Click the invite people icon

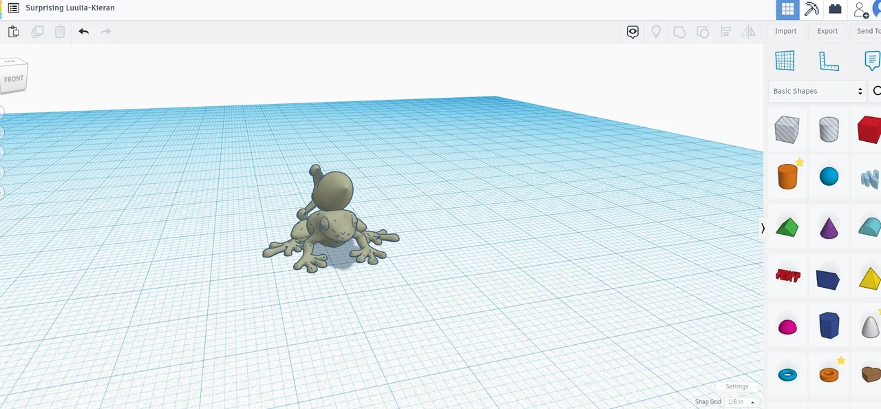coord(860,10)
